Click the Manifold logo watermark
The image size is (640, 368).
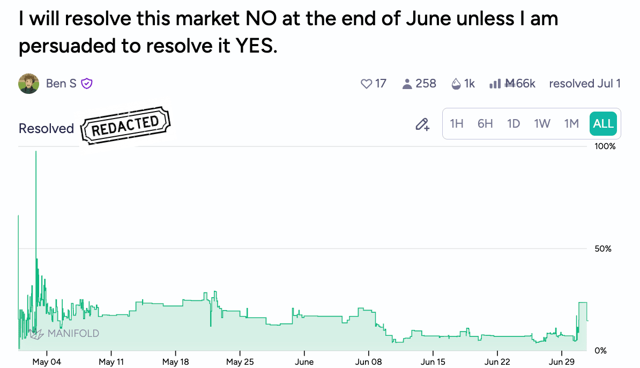point(64,333)
